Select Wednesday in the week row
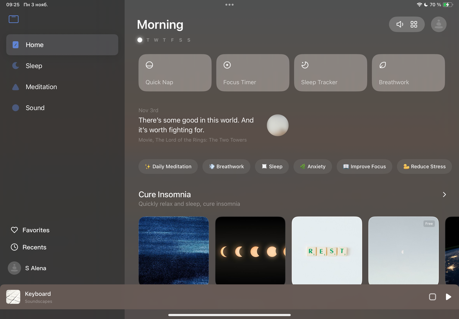Screen dimensions: 459x319 (156, 40)
